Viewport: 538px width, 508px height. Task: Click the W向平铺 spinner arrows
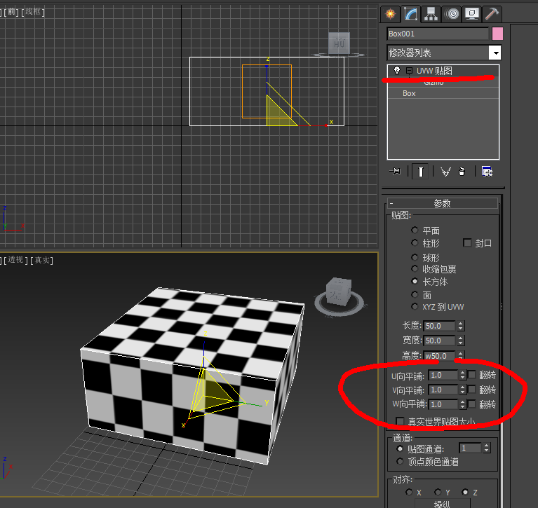[462, 404]
